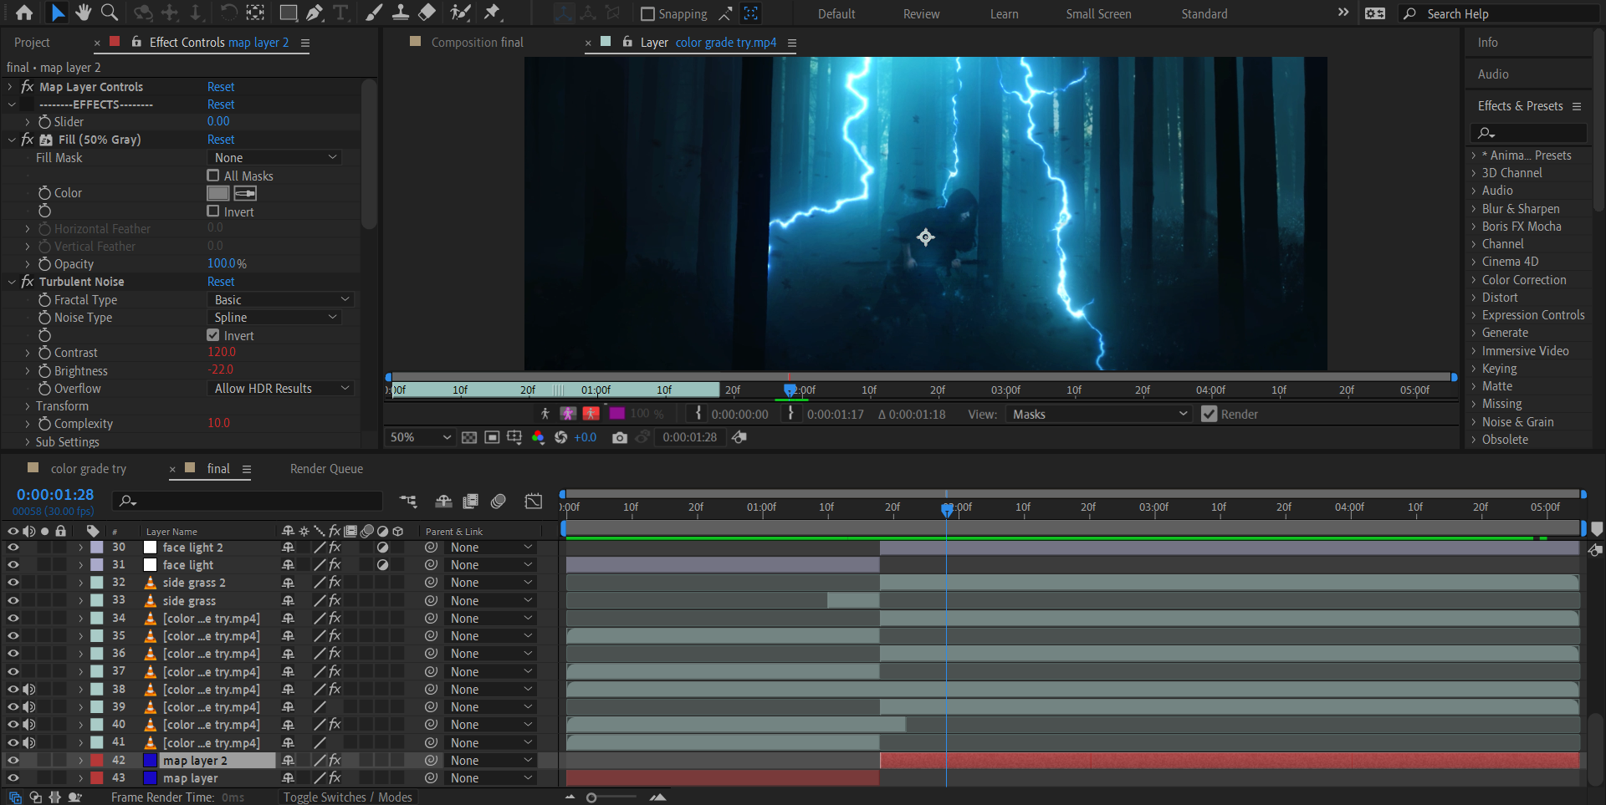
Task: Activate the Puppet Pin tool
Action: pos(493,13)
